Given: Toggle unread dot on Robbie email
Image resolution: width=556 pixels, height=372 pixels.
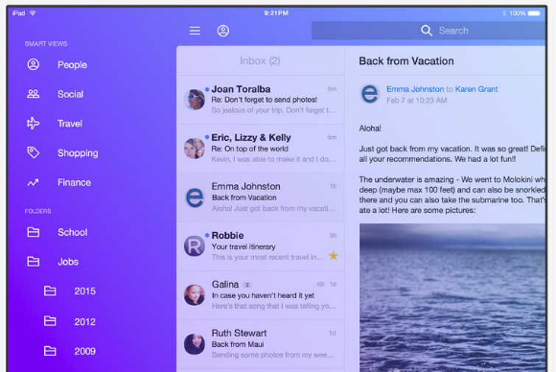Looking at the screenshot, I should click(207, 235).
